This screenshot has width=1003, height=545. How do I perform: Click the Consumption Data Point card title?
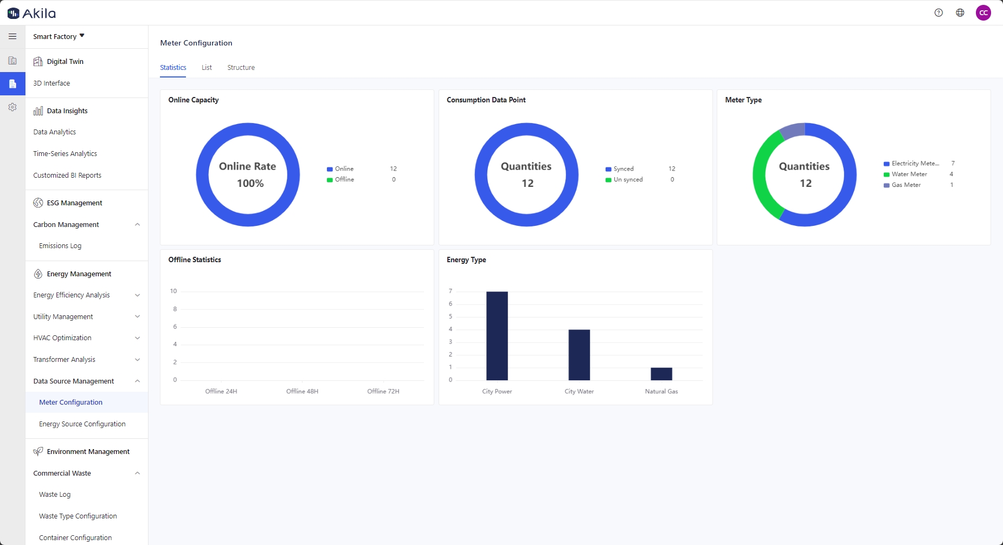point(486,100)
